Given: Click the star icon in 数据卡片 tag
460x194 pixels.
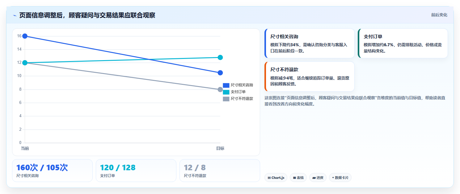Looking at the screenshot, I should [333, 178].
